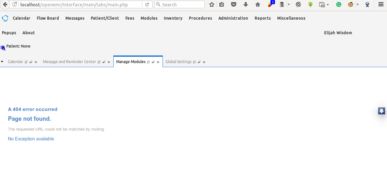Toggle lock on Message and Reminder Center tab
The height and width of the screenshot is (174, 387).
coord(104,62)
